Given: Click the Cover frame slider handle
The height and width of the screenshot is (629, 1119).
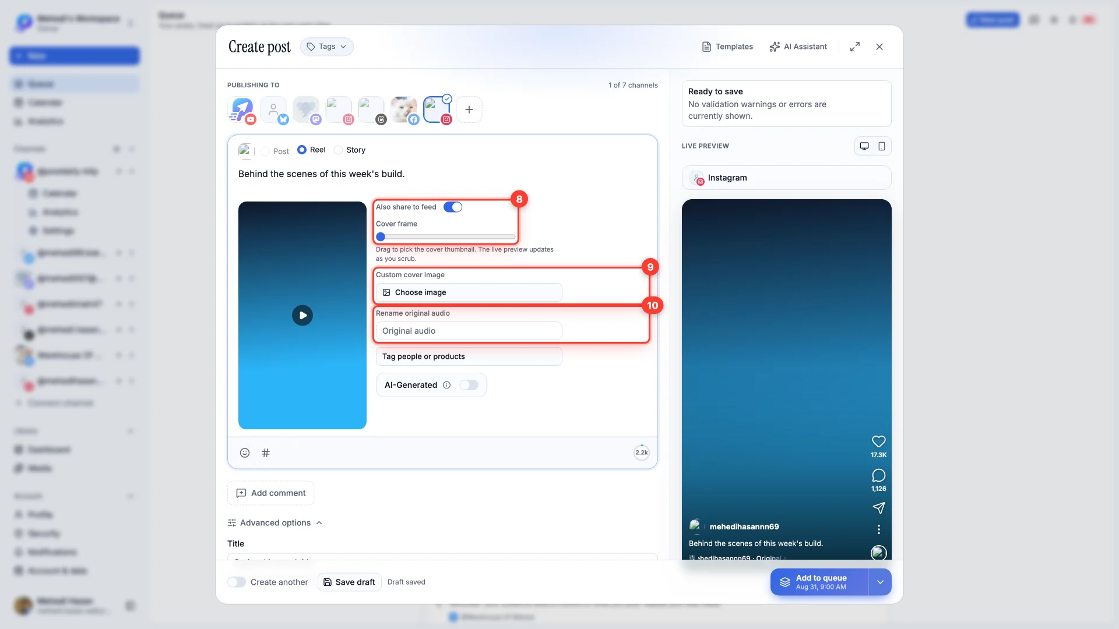Looking at the screenshot, I should click(x=381, y=237).
